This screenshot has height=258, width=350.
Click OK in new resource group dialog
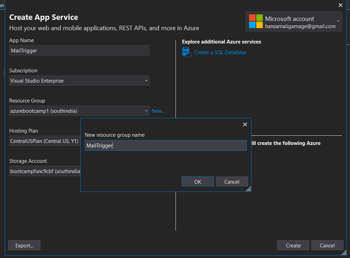197,182
